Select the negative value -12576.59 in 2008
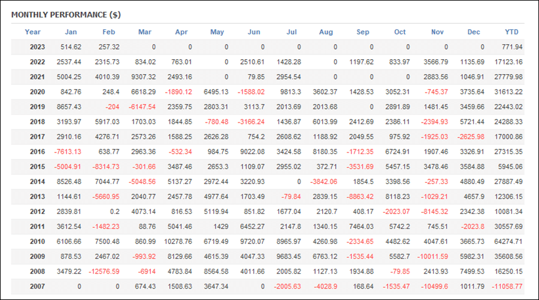 [x=104, y=271]
